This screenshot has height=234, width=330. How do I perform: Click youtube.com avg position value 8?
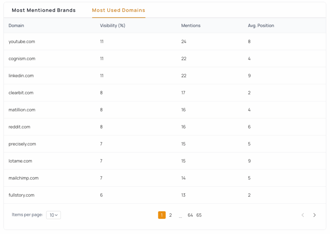click(x=249, y=42)
